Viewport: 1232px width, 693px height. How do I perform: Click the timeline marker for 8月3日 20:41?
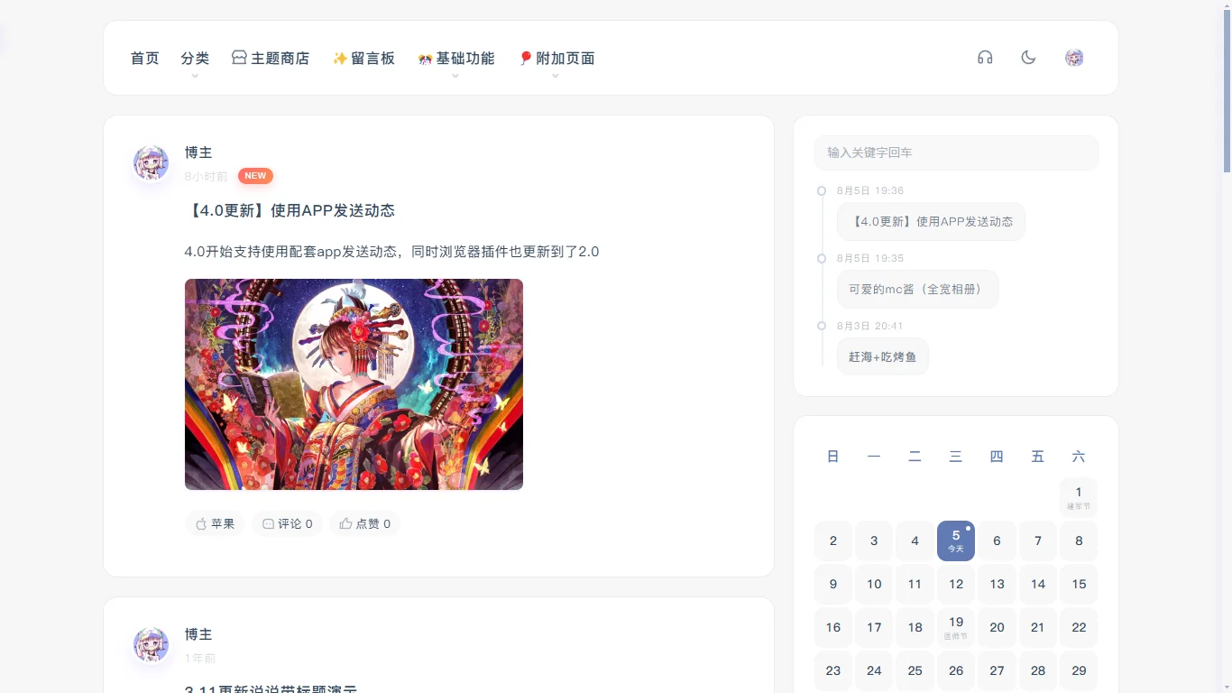pos(822,326)
